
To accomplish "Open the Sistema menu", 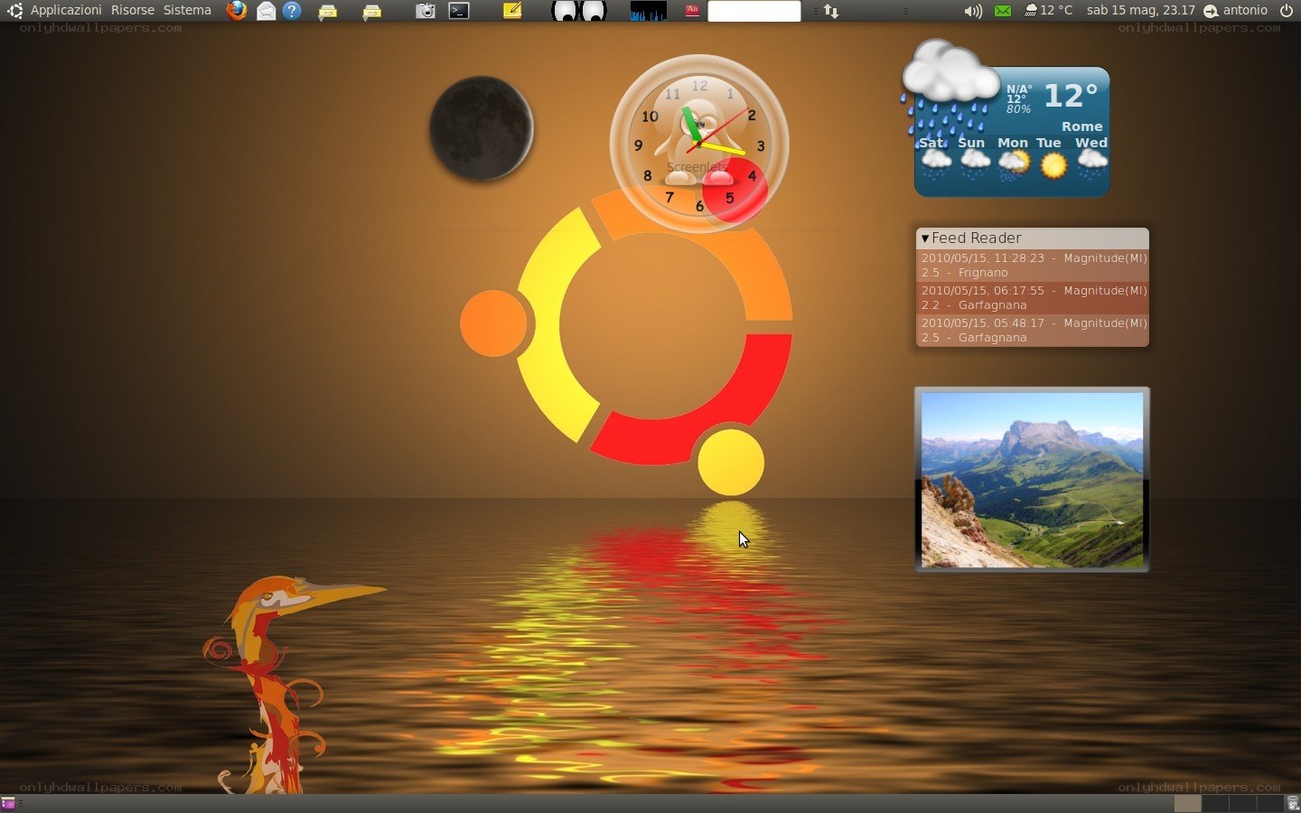I will (187, 11).
